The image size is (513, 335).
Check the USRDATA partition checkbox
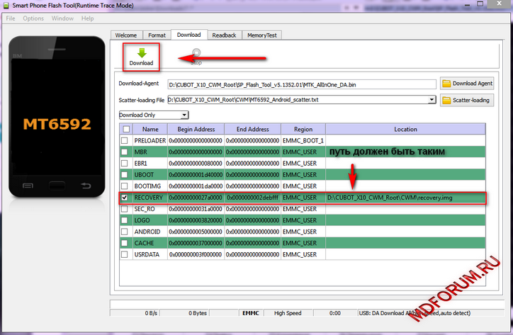point(124,254)
